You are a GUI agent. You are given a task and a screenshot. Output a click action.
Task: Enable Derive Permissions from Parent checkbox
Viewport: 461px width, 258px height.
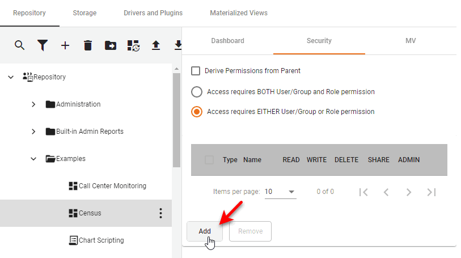pos(196,71)
